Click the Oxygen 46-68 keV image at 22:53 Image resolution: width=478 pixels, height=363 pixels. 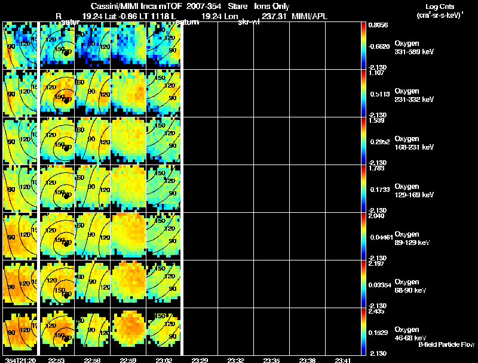click(x=57, y=331)
